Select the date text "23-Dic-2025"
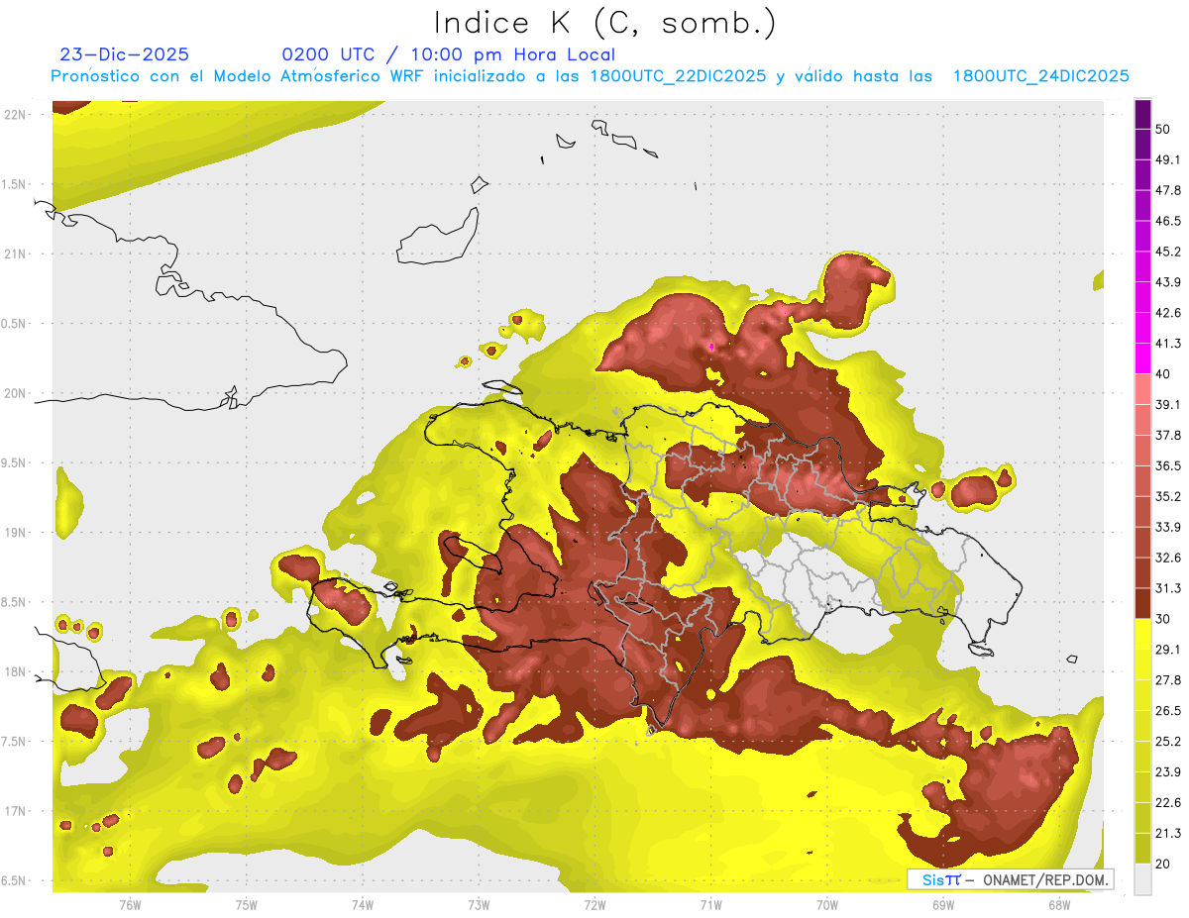 click(125, 54)
